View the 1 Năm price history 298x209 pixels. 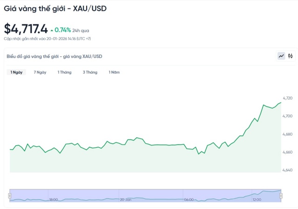coord(114,72)
